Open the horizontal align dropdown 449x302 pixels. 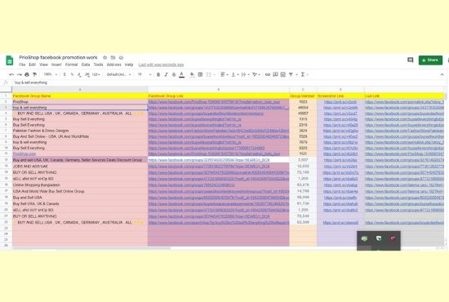[x=224, y=74]
